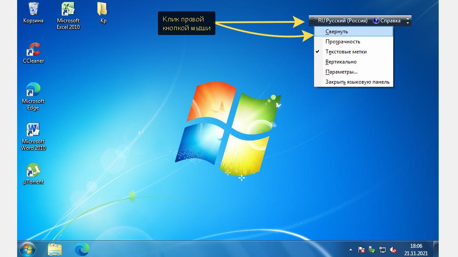Click the Show Desktop strip at taskbar end

point(436,249)
